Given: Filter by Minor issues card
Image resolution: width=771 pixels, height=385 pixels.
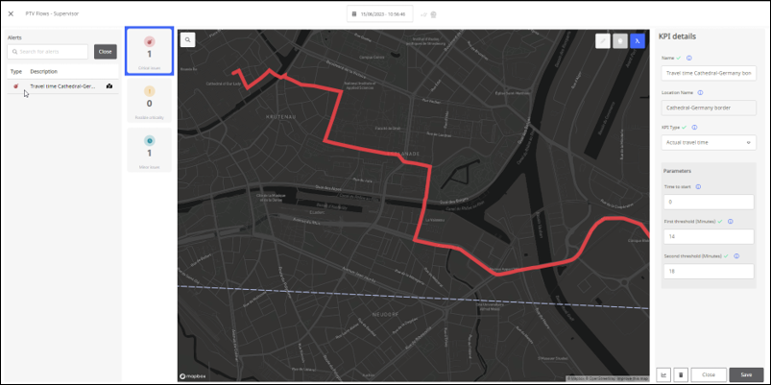Looking at the screenshot, I should pyautogui.click(x=149, y=150).
